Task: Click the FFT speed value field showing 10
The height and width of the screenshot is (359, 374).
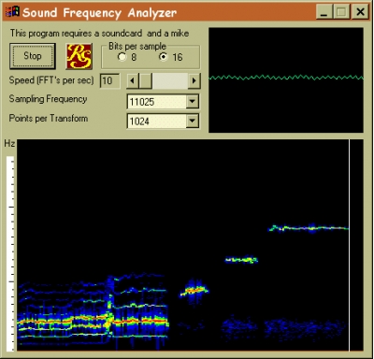Action: pos(109,81)
